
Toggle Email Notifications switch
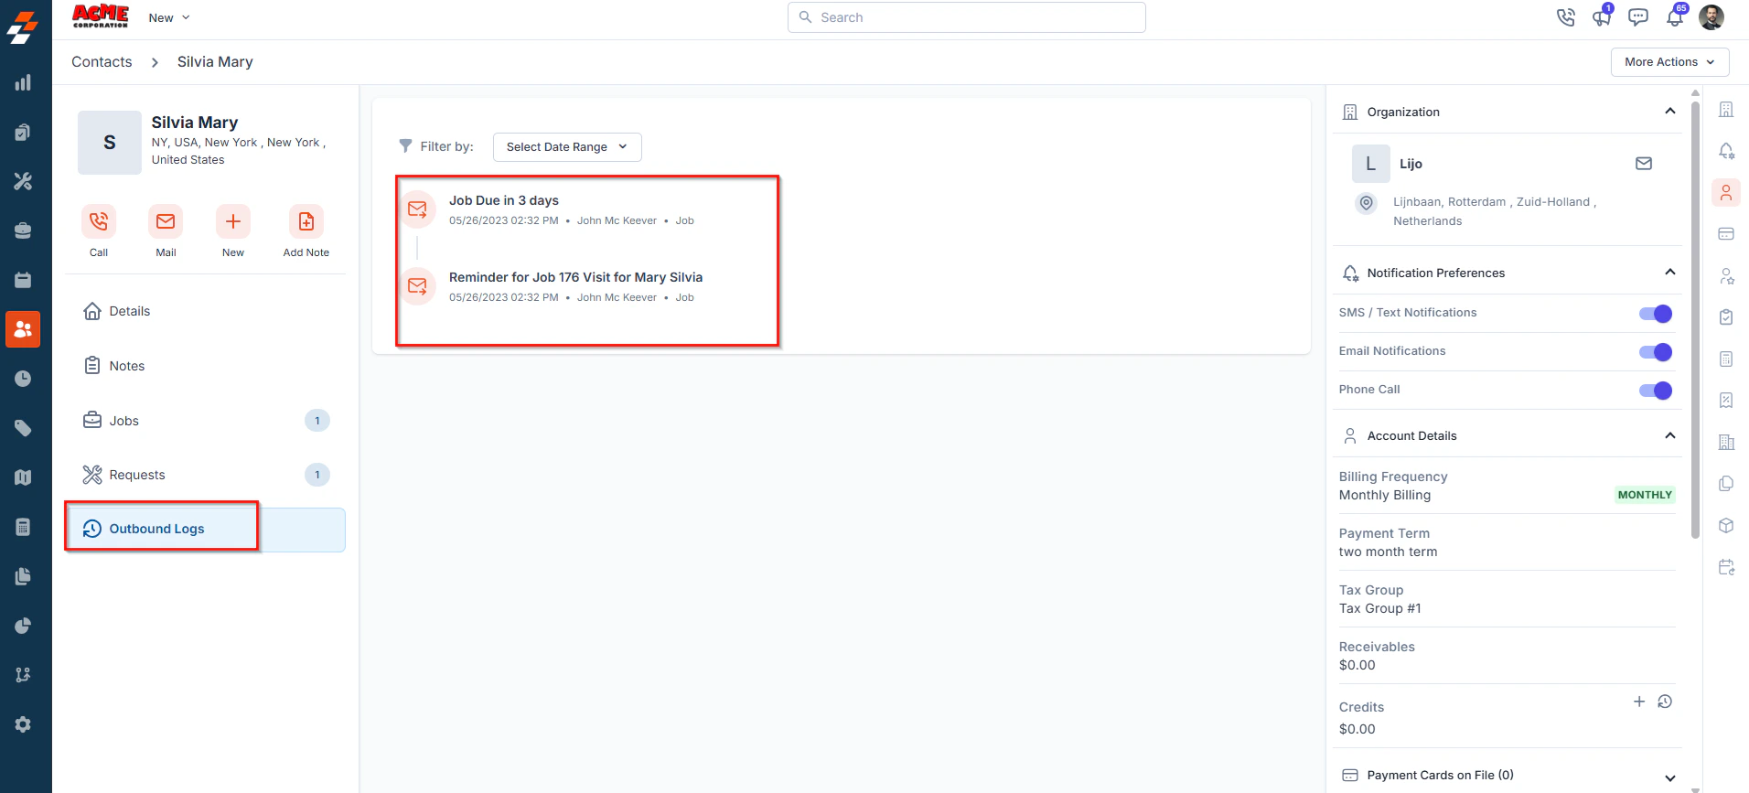tap(1656, 352)
